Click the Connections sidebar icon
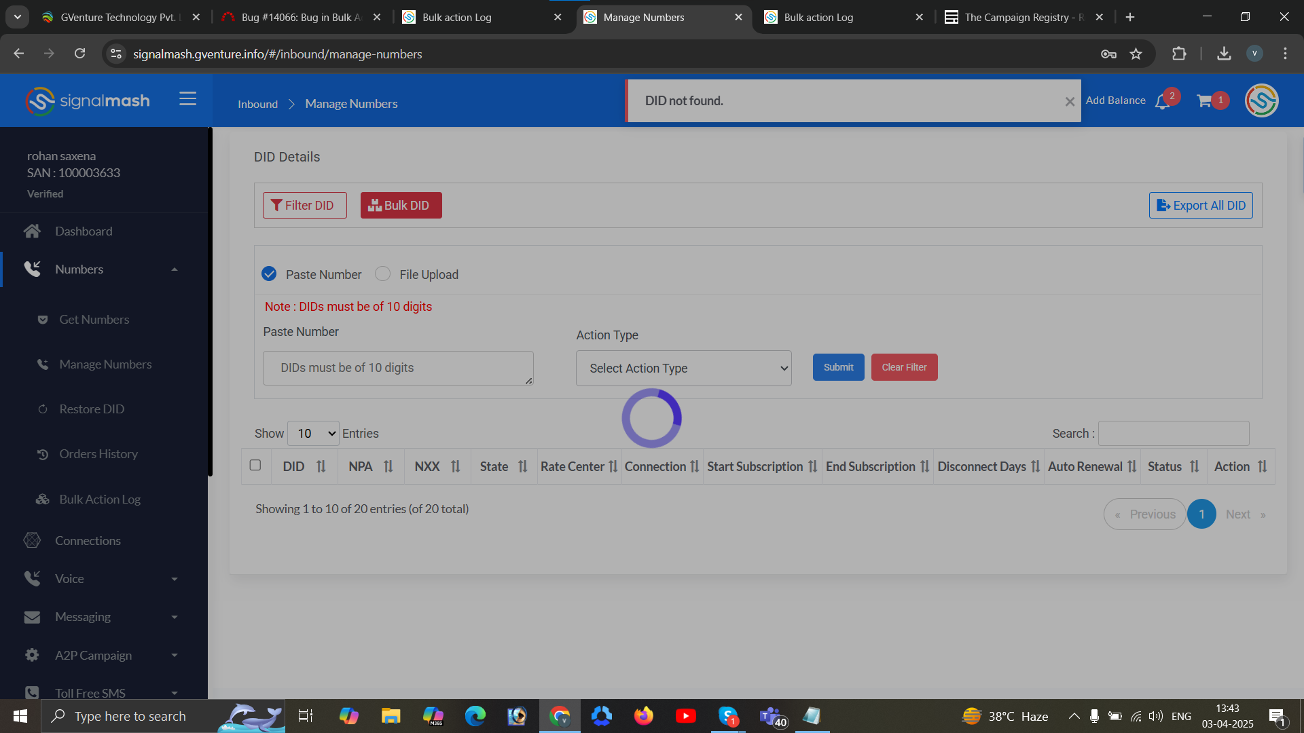Screen dimensions: 1304x733 (x=32, y=541)
